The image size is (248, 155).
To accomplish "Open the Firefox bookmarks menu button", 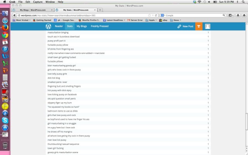I will coord(231,15).
